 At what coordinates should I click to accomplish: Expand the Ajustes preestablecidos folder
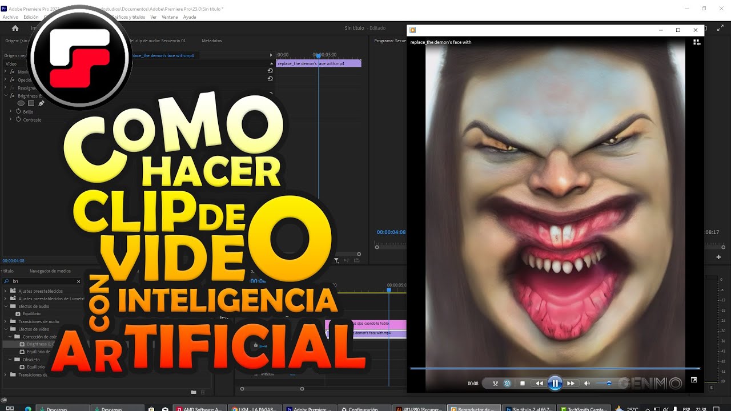[6, 291]
